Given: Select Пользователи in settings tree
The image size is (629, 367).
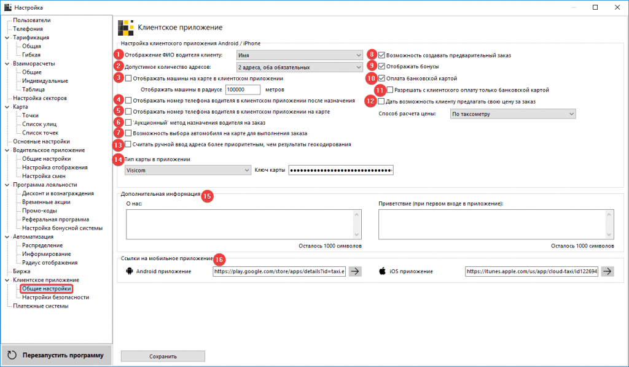Looking at the screenshot, I should coord(32,20).
